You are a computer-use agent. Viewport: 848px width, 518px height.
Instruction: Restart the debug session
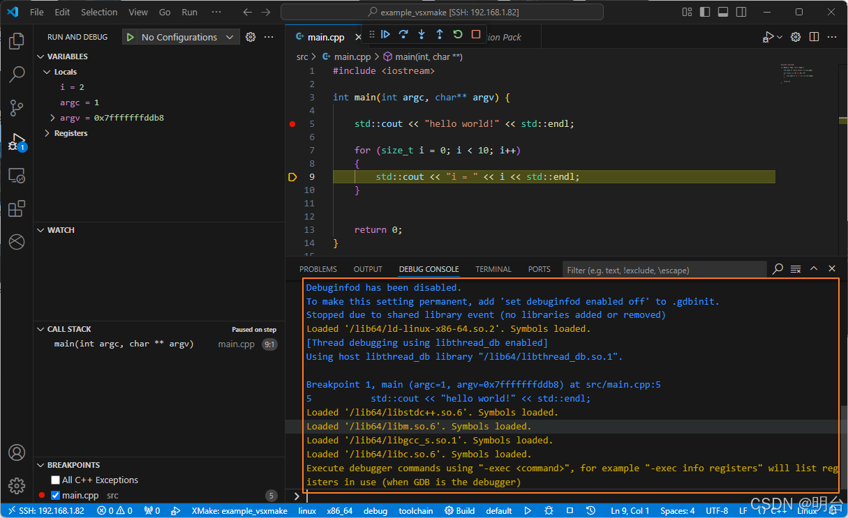click(458, 34)
